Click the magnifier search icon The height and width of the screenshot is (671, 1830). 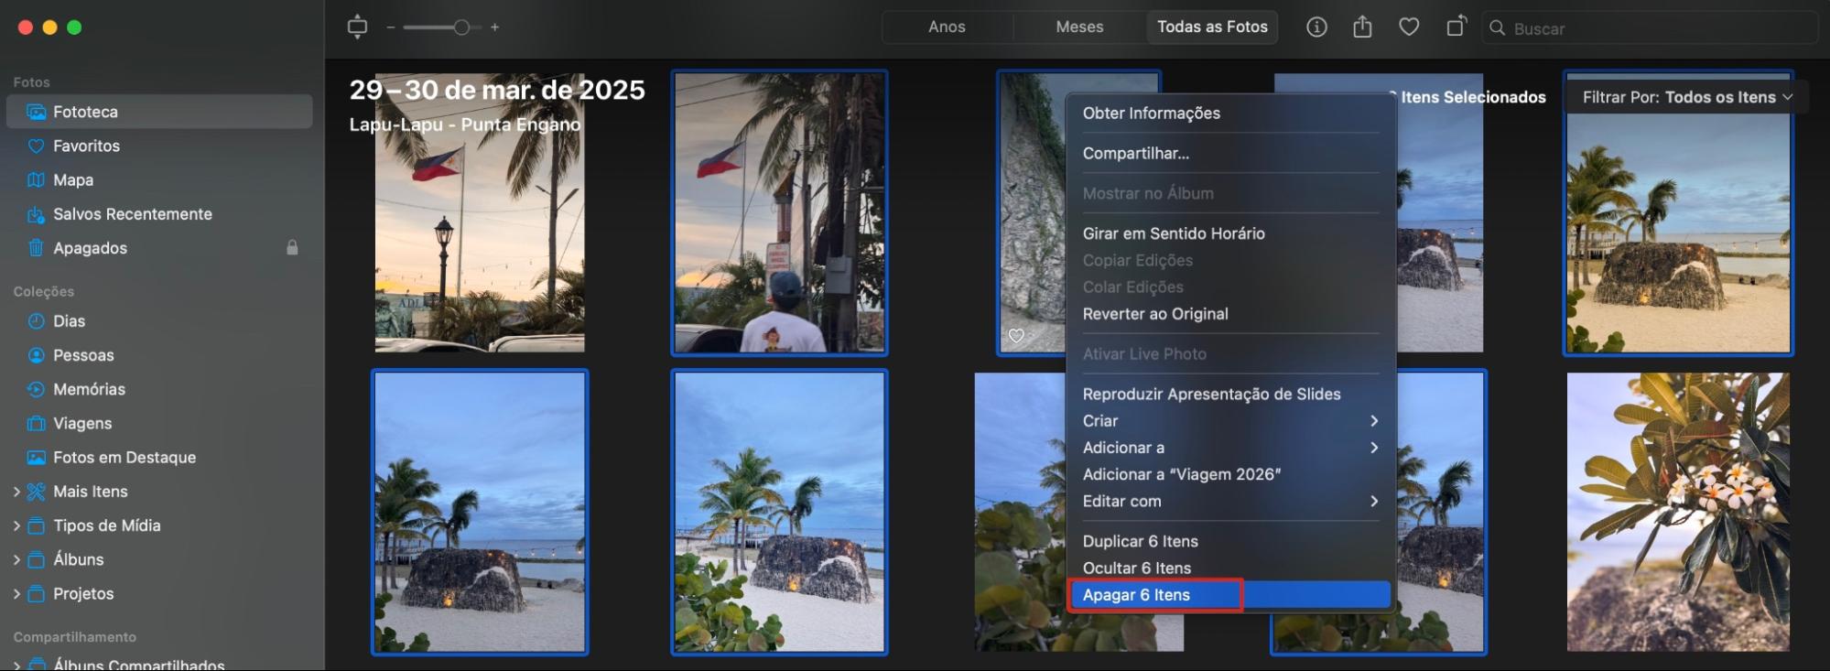[1498, 28]
